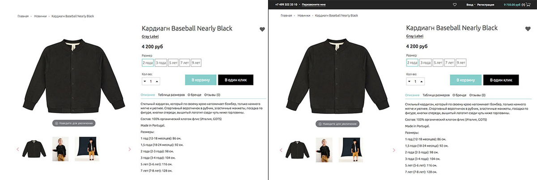Image resolution: width=537 pixels, height=180 pixels.
Task: Switch to Отзывы (0) tab on headerless page
Action: tap(212, 95)
